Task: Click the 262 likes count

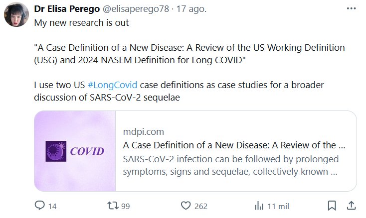Action: click(x=200, y=206)
